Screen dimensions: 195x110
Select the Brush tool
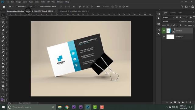3,45
